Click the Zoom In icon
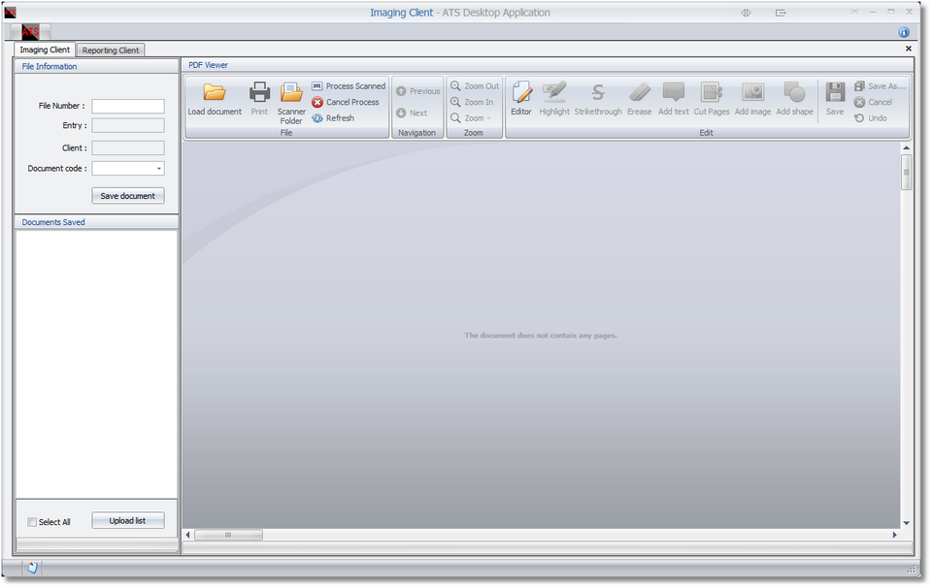Image resolution: width=931 pixels, height=587 pixels. pyautogui.click(x=455, y=102)
